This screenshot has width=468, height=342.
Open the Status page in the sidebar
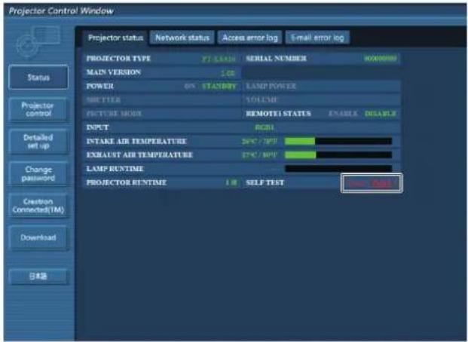tap(38, 78)
